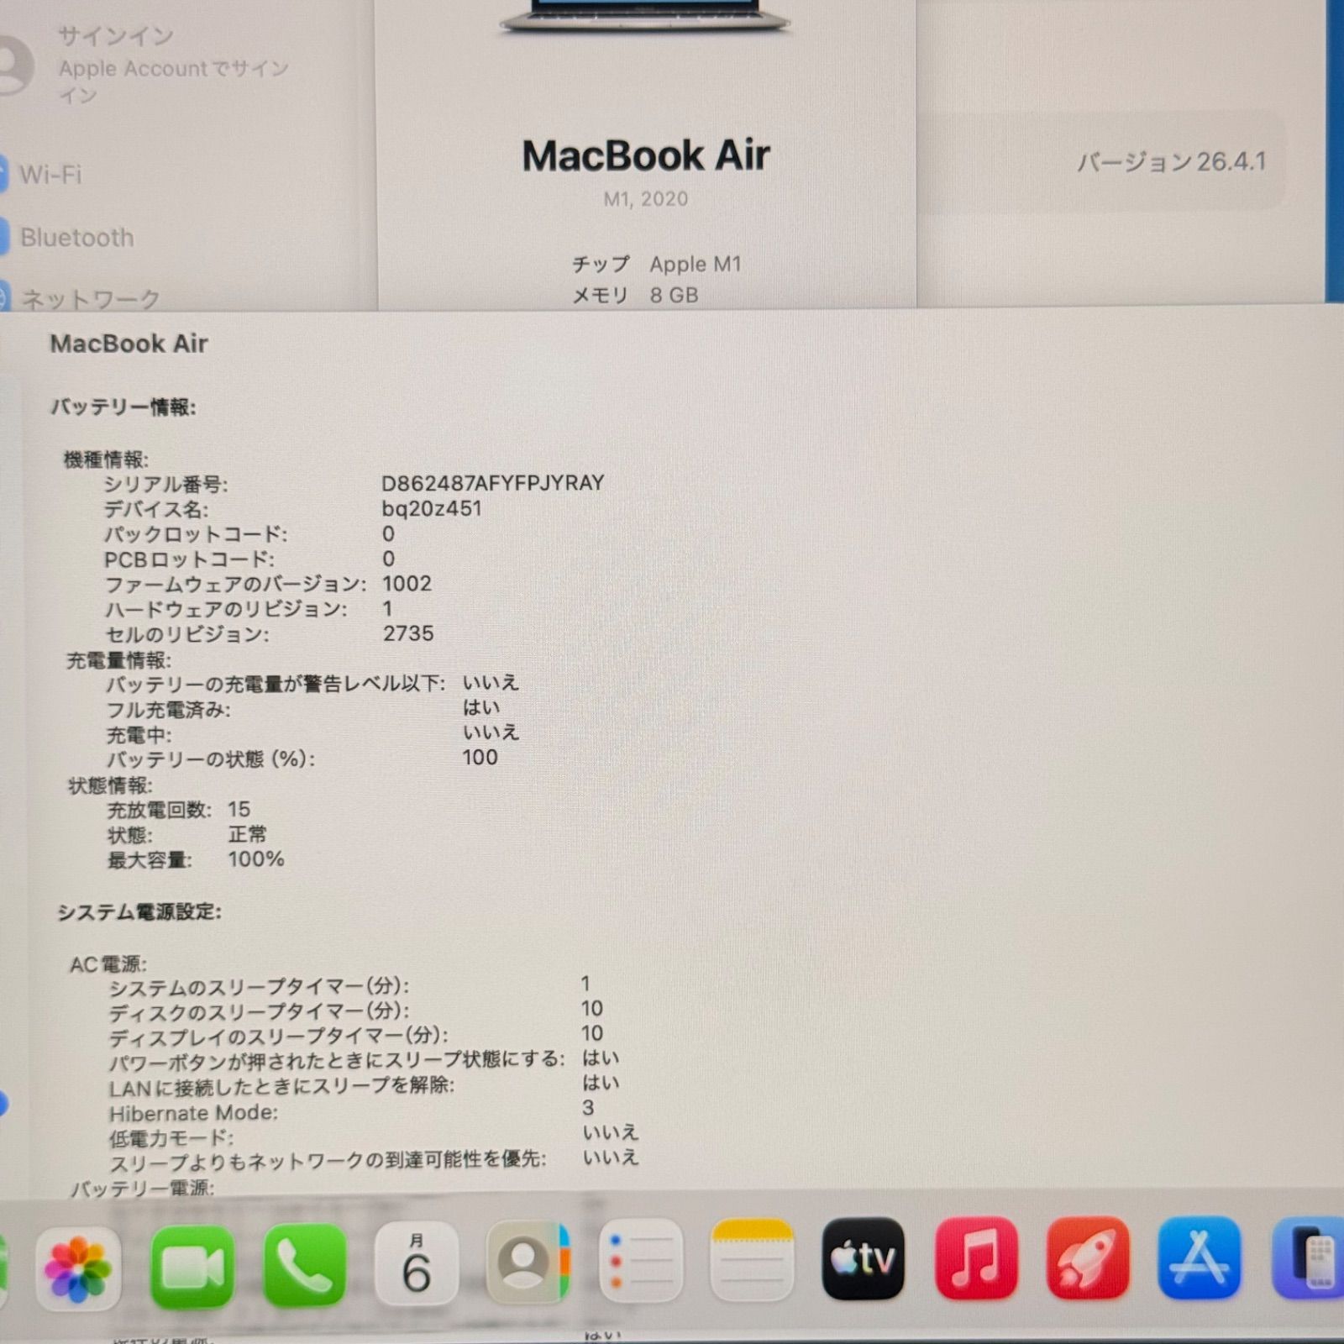Click cell revision value 2735

pos(408,633)
